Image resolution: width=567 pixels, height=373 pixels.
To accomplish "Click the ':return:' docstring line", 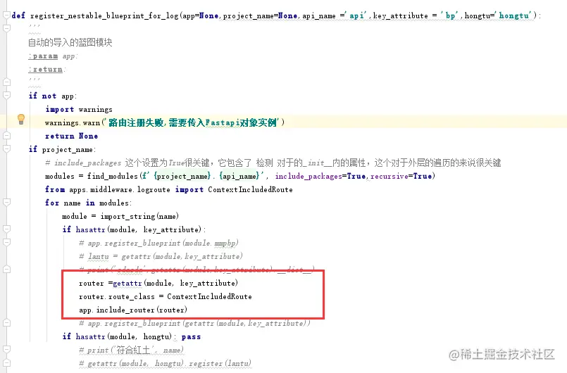I will click(x=47, y=69).
